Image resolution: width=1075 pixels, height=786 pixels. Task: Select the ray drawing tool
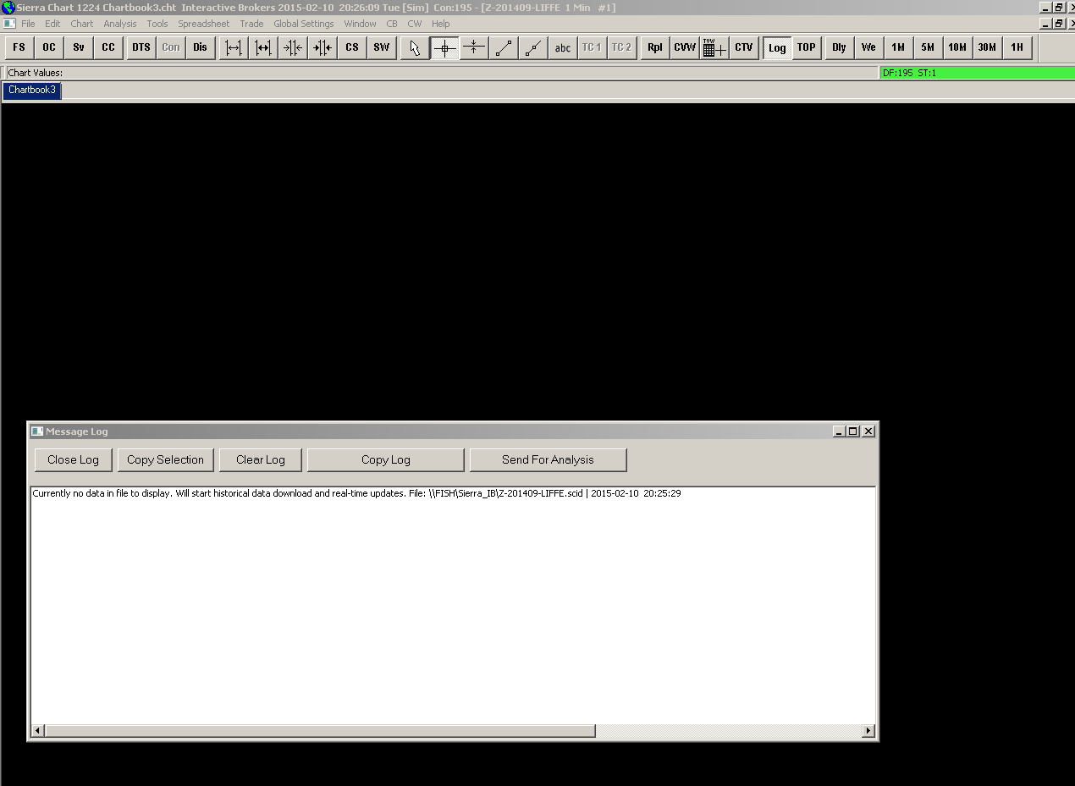tap(533, 47)
